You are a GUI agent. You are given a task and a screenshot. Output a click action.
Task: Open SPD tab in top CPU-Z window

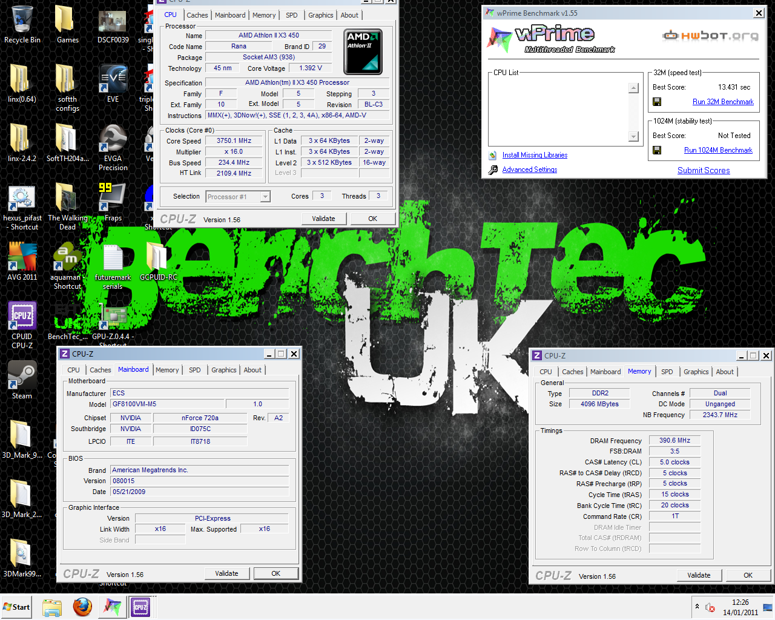[292, 15]
